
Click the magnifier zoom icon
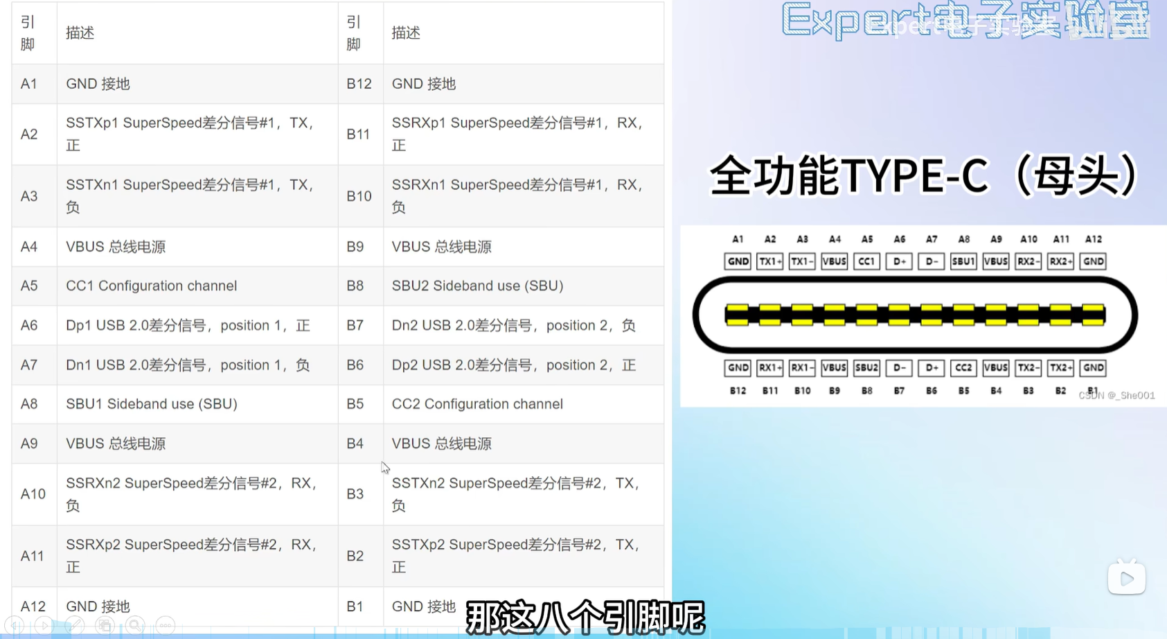point(135,626)
